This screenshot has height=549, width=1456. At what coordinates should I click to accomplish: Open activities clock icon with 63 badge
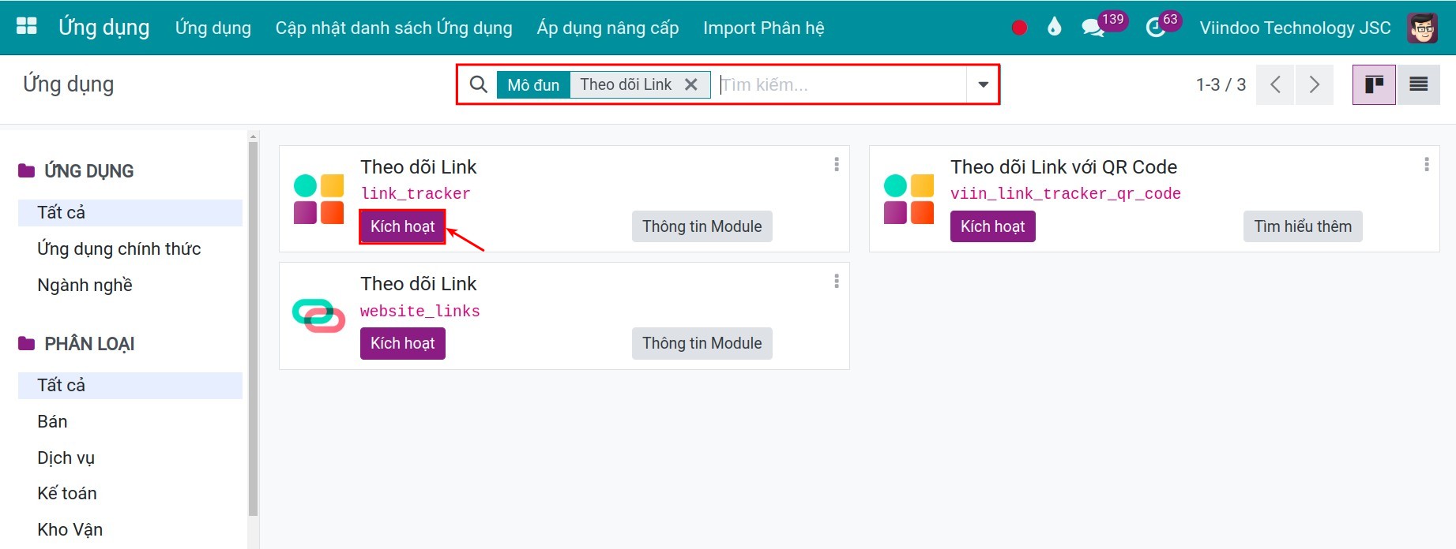coord(1163,25)
